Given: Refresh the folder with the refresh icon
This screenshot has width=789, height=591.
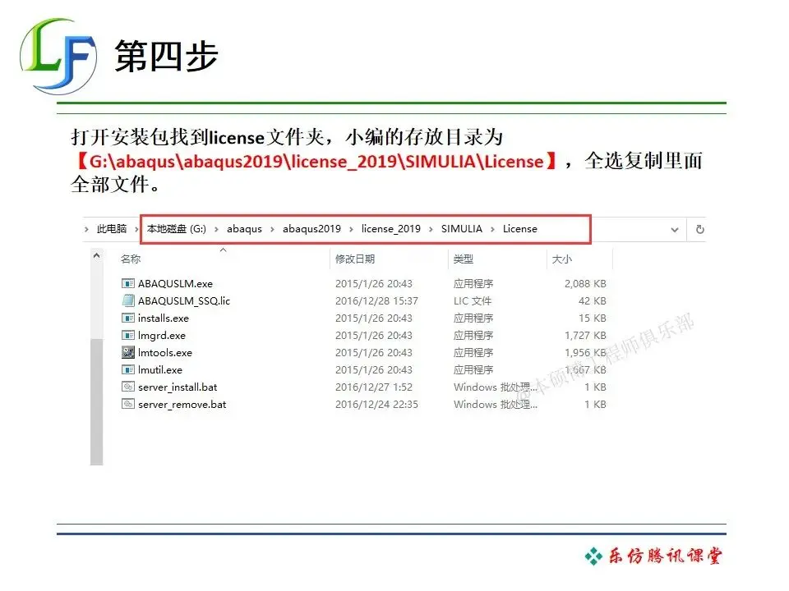Looking at the screenshot, I should [x=699, y=230].
